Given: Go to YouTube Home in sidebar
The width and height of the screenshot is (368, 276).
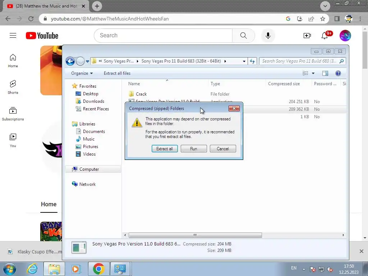Looking at the screenshot, I should click(13, 61).
